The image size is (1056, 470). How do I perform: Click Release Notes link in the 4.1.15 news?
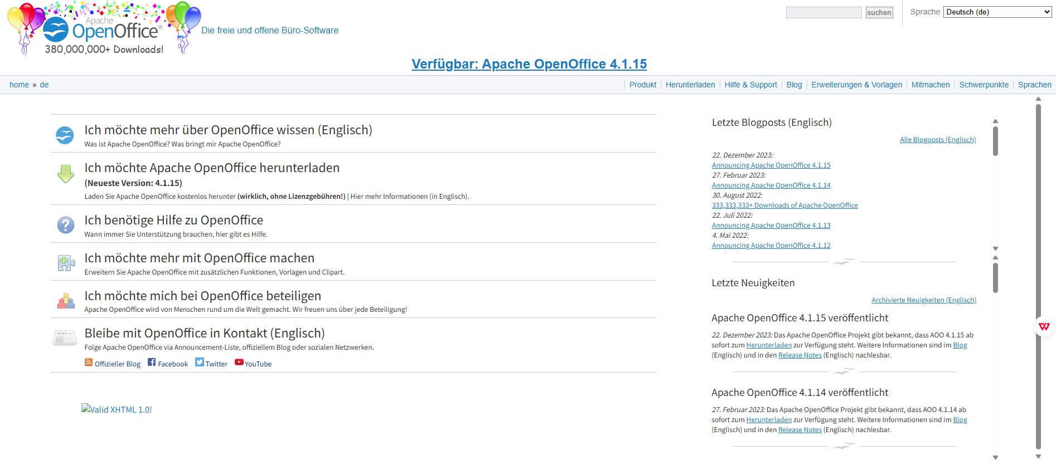pyautogui.click(x=800, y=355)
